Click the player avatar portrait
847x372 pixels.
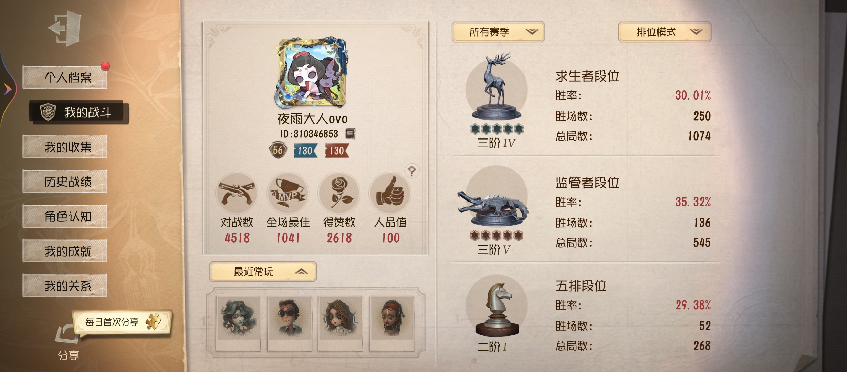pos(312,73)
